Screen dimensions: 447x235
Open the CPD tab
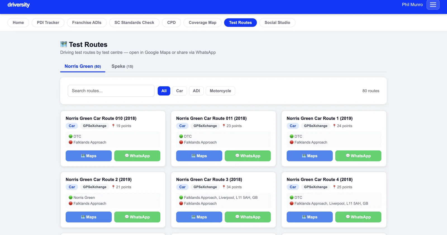click(172, 23)
